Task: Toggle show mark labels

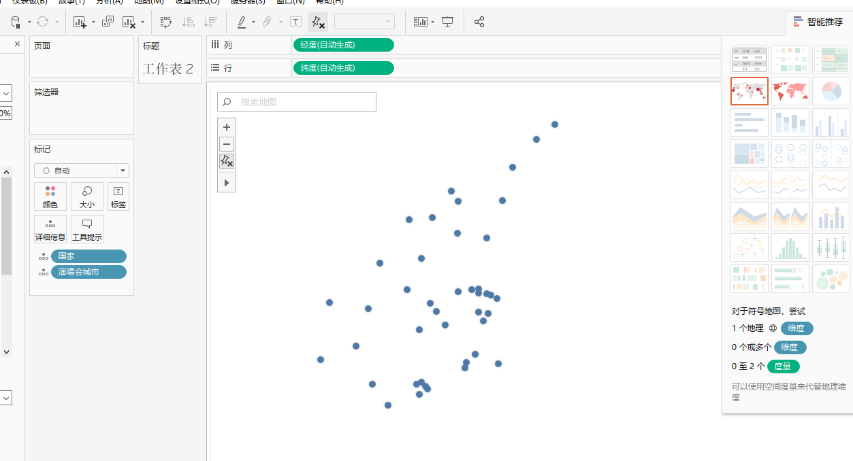Action: 296,22
